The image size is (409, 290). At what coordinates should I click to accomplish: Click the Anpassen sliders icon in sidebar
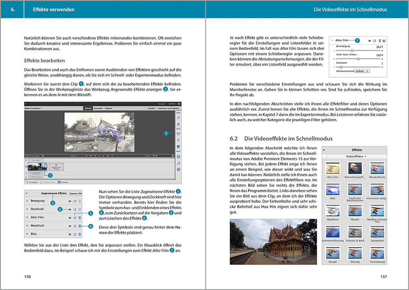coord(178,117)
